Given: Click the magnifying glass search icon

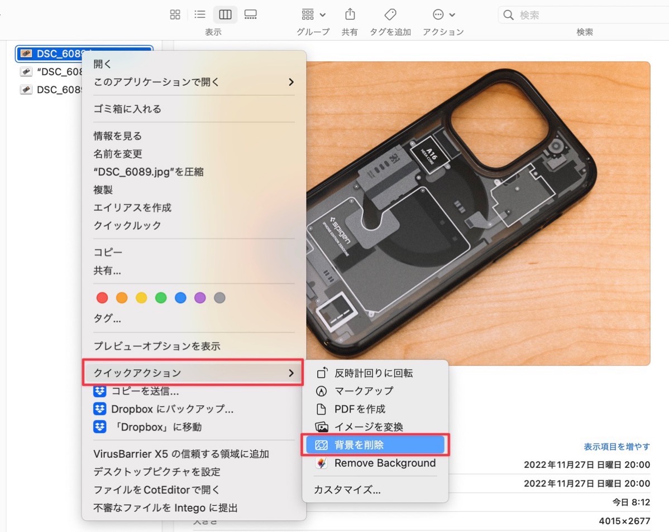Looking at the screenshot, I should (x=508, y=15).
